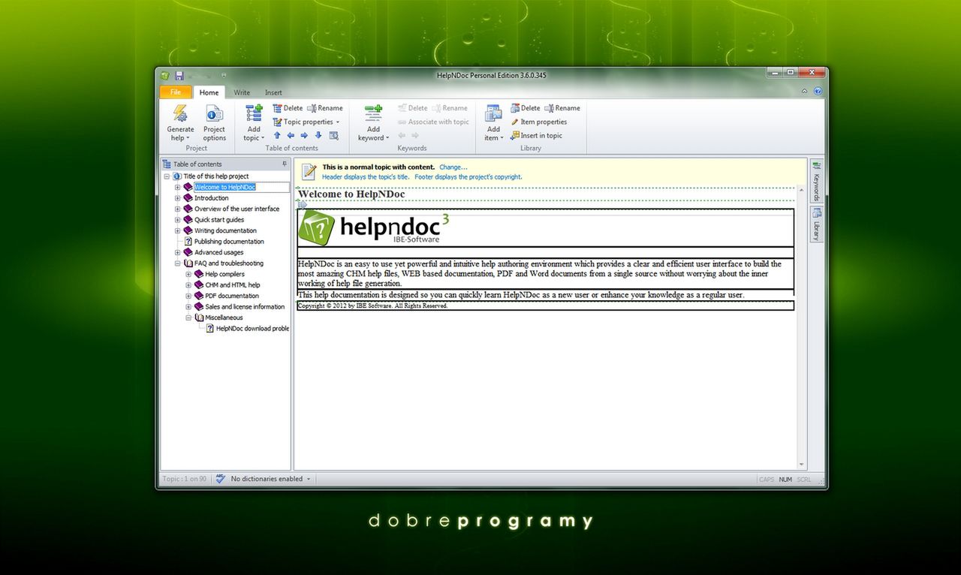Select Sales and license information topic
This screenshot has height=575, width=961.
pyautogui.click(x=245, y=307)
